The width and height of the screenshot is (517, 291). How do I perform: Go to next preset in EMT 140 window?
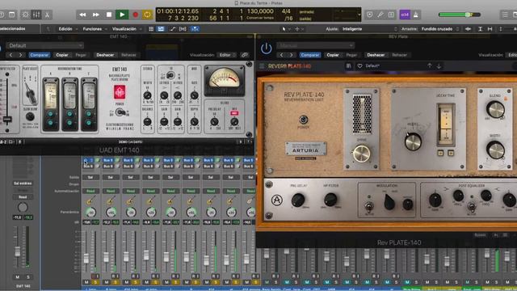[20, 55]
